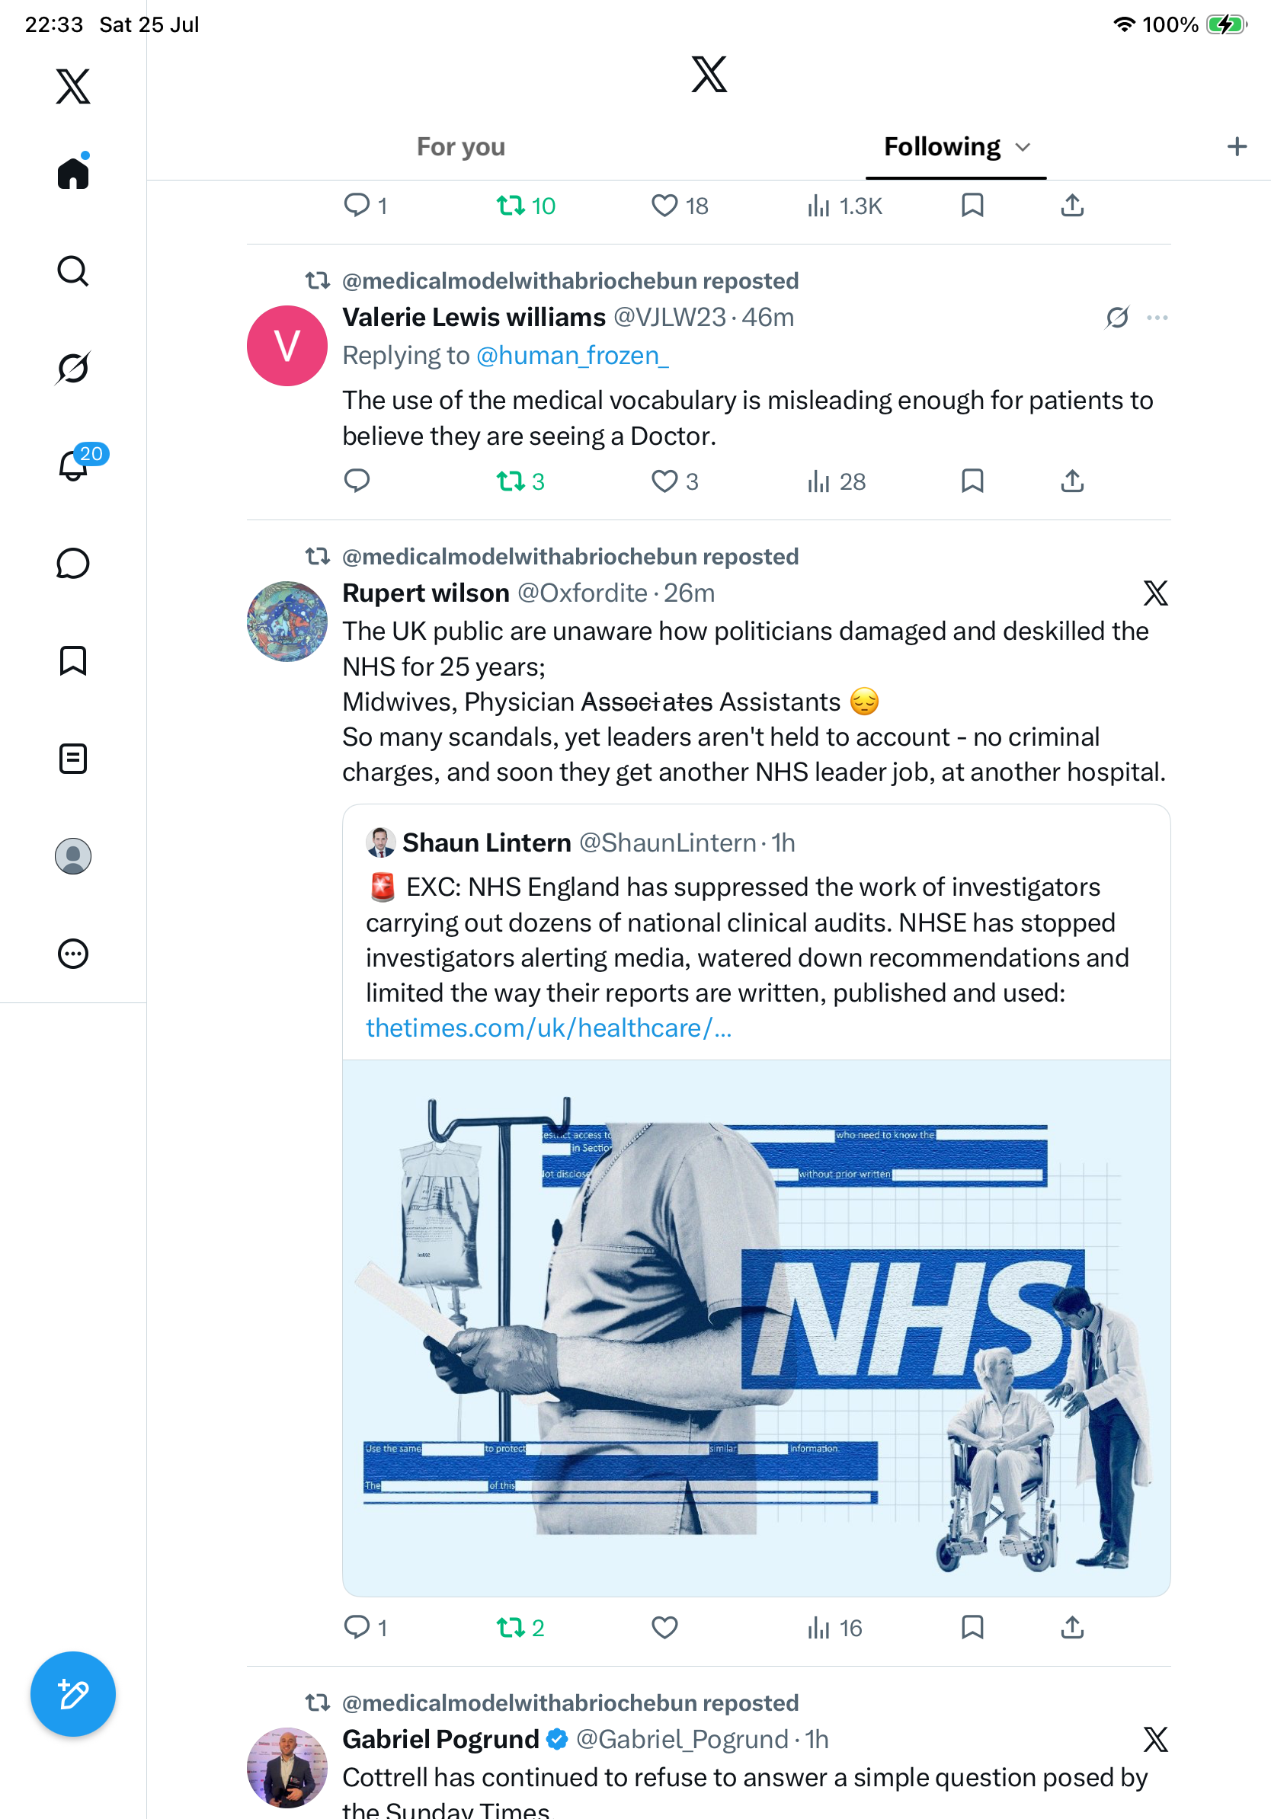Image resolution: width=1271 pixels, height=1819 pixels.
Task: Tap the plus to add timeline
Action: tap(1237, 146)
